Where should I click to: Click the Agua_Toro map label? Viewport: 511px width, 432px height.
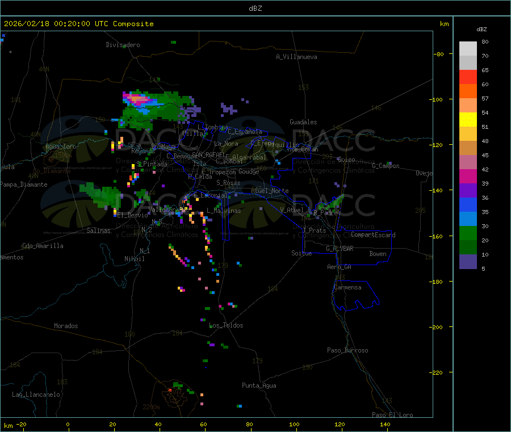(x=61, y=146)
